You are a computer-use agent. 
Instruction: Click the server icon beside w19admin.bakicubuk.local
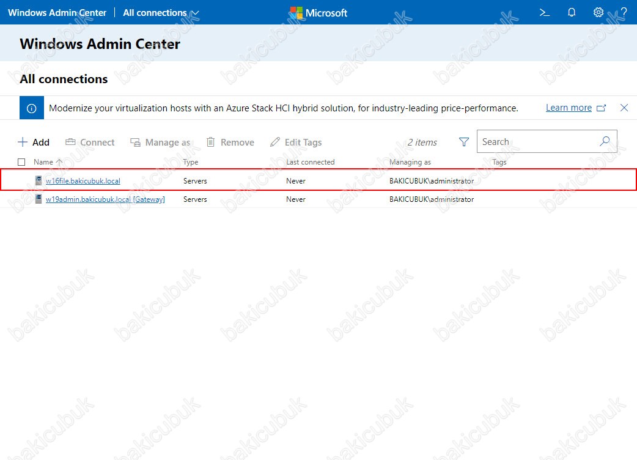point(39,199)
